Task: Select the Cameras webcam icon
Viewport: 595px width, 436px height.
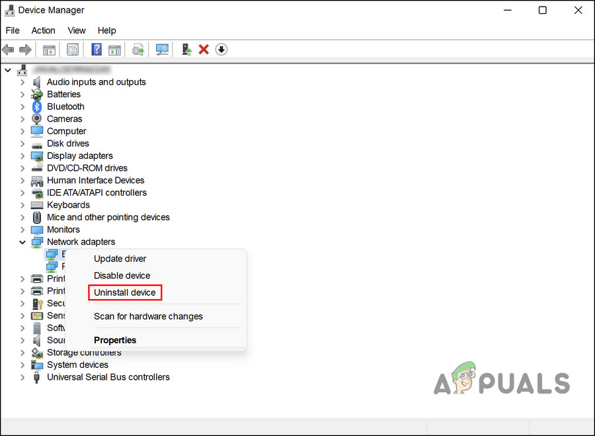Action: (x=37, y=119)
